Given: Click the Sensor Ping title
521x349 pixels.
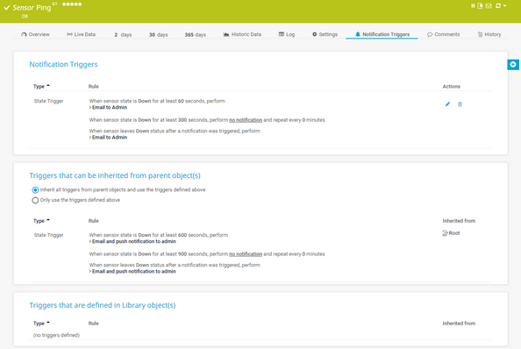Looking at the screenshot, I should pyautogui.click(x=32, y=8).
